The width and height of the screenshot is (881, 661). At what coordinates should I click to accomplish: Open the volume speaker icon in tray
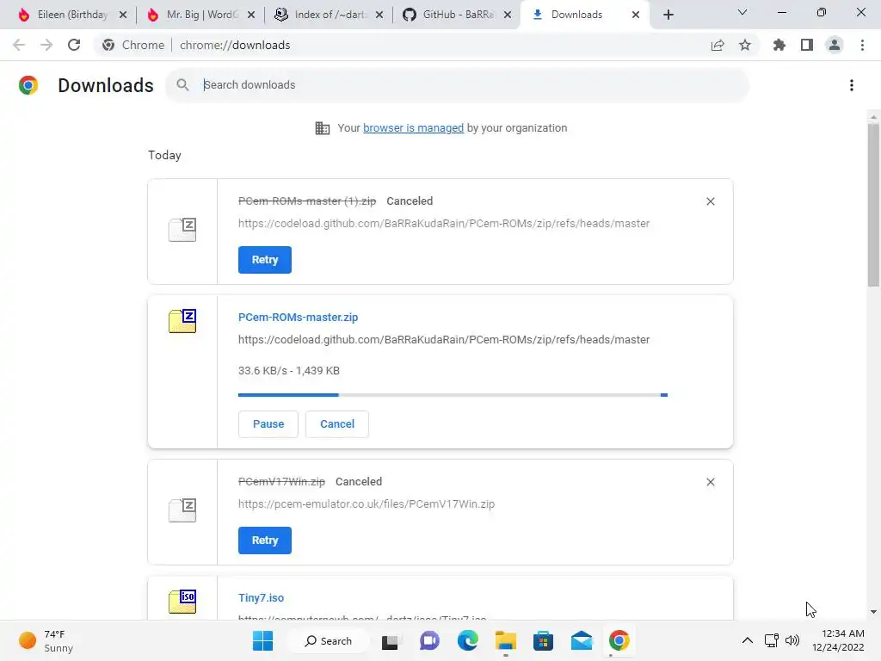point(792,640)
